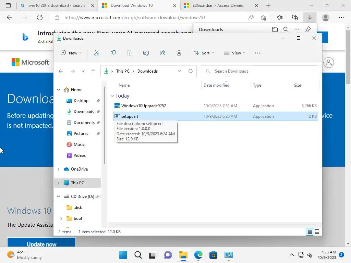The image size is (351, 263).
Task: Reload the page in Edge
Action: click(40, 17)
